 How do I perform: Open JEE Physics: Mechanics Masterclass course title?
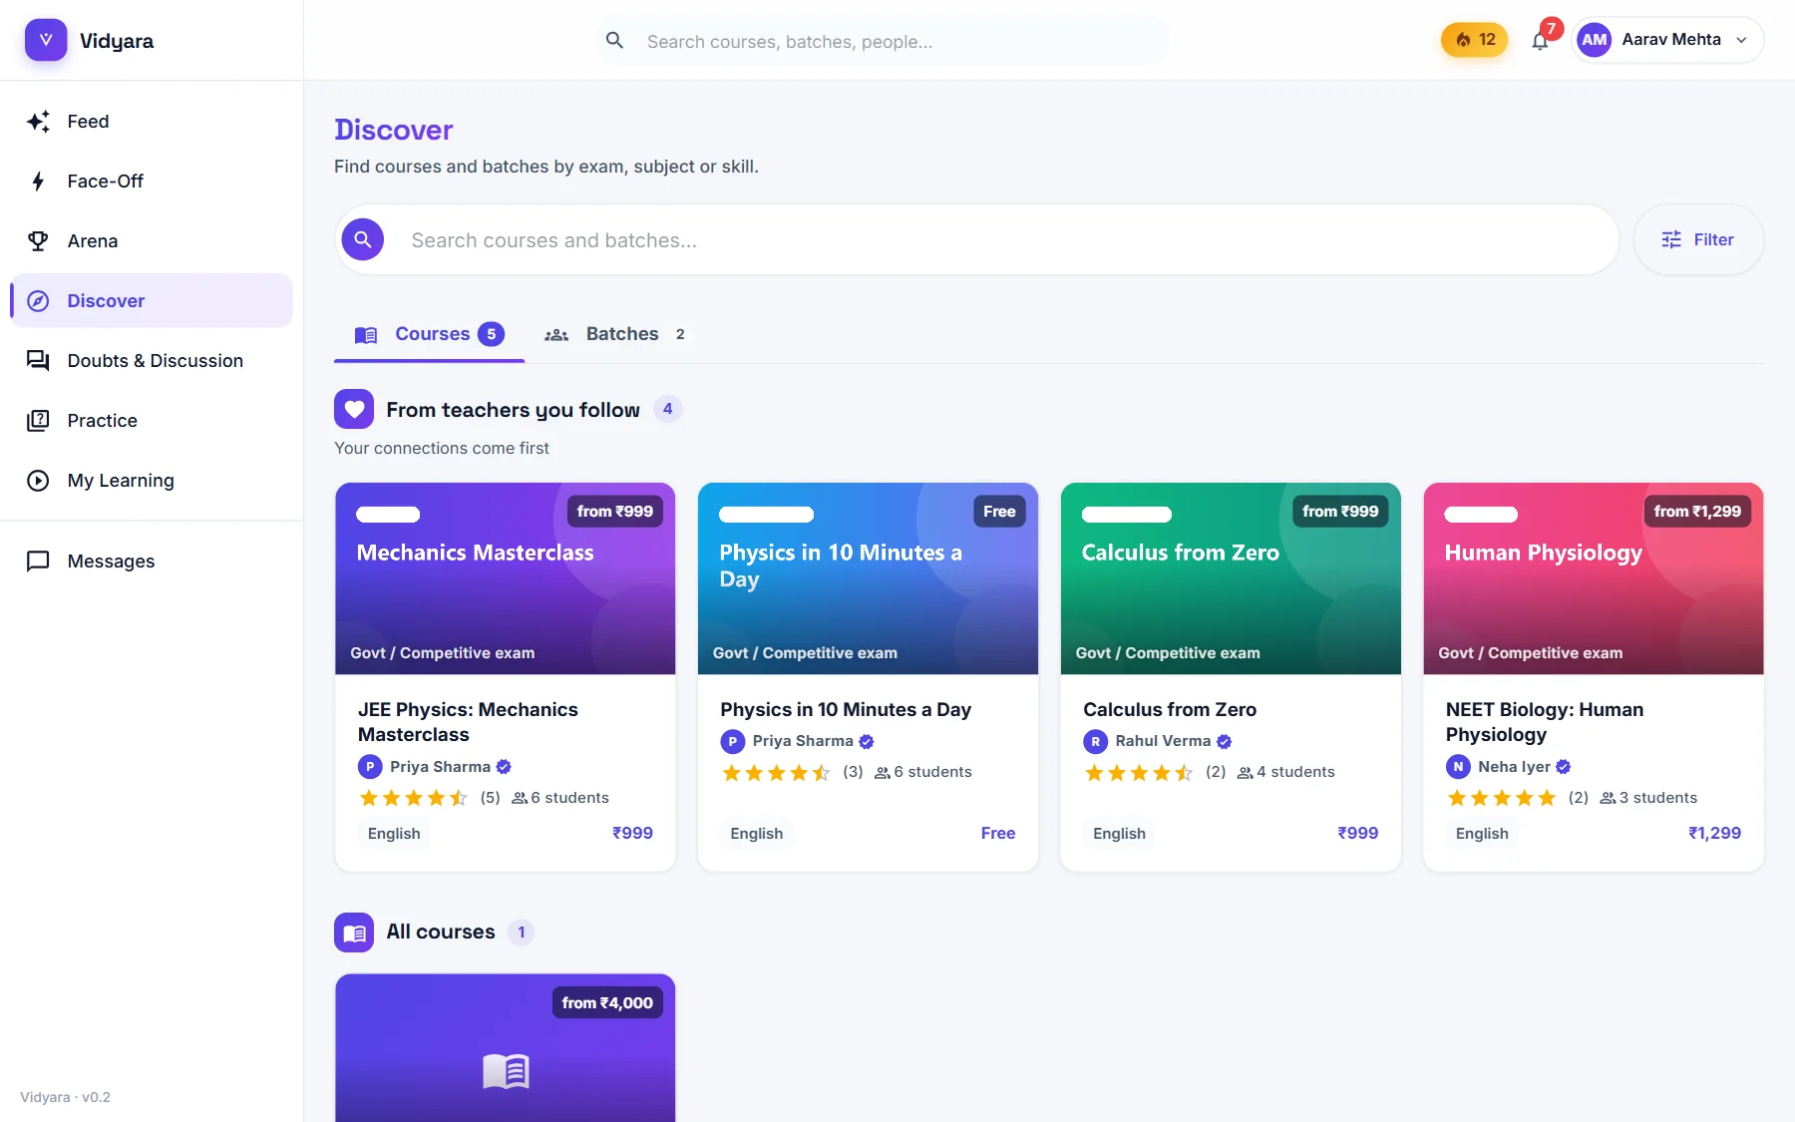468,722
